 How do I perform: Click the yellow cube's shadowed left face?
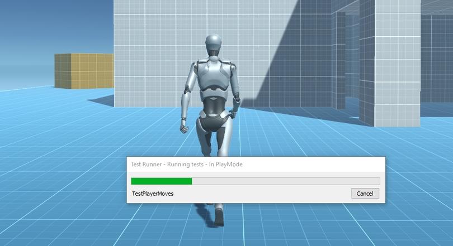point(63,71)
